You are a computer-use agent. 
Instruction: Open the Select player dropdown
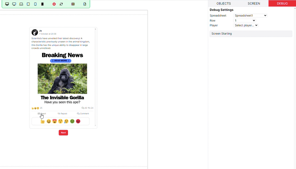tap(246, 25)
